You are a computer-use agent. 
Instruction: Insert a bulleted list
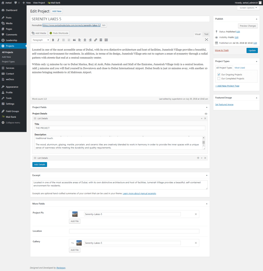click(x=64, y=40)
